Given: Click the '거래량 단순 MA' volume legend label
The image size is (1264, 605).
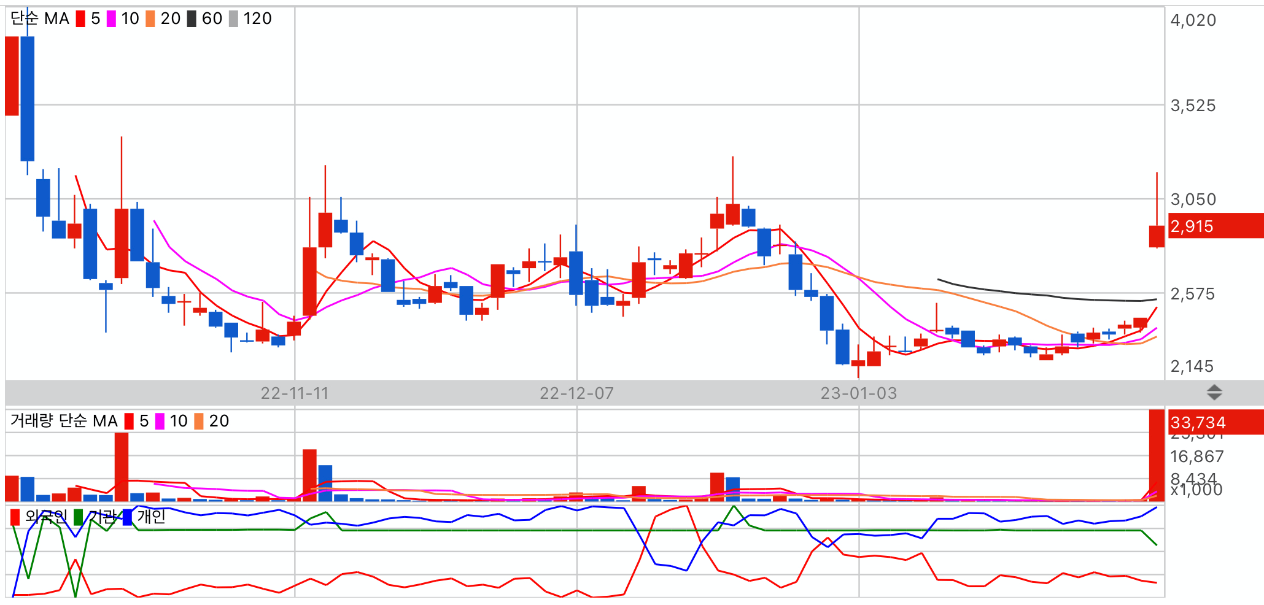Looking at the screenshot, I should pos(64,421).
